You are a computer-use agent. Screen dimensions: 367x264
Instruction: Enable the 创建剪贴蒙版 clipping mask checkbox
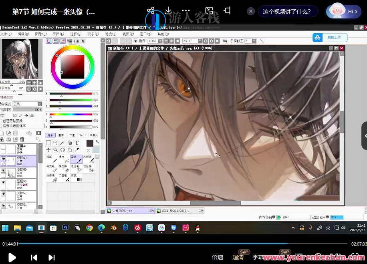pos(2,121)
